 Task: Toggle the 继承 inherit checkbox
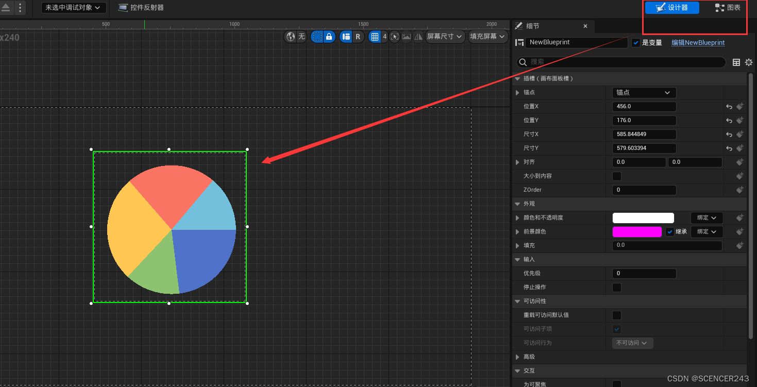(670, 232)
